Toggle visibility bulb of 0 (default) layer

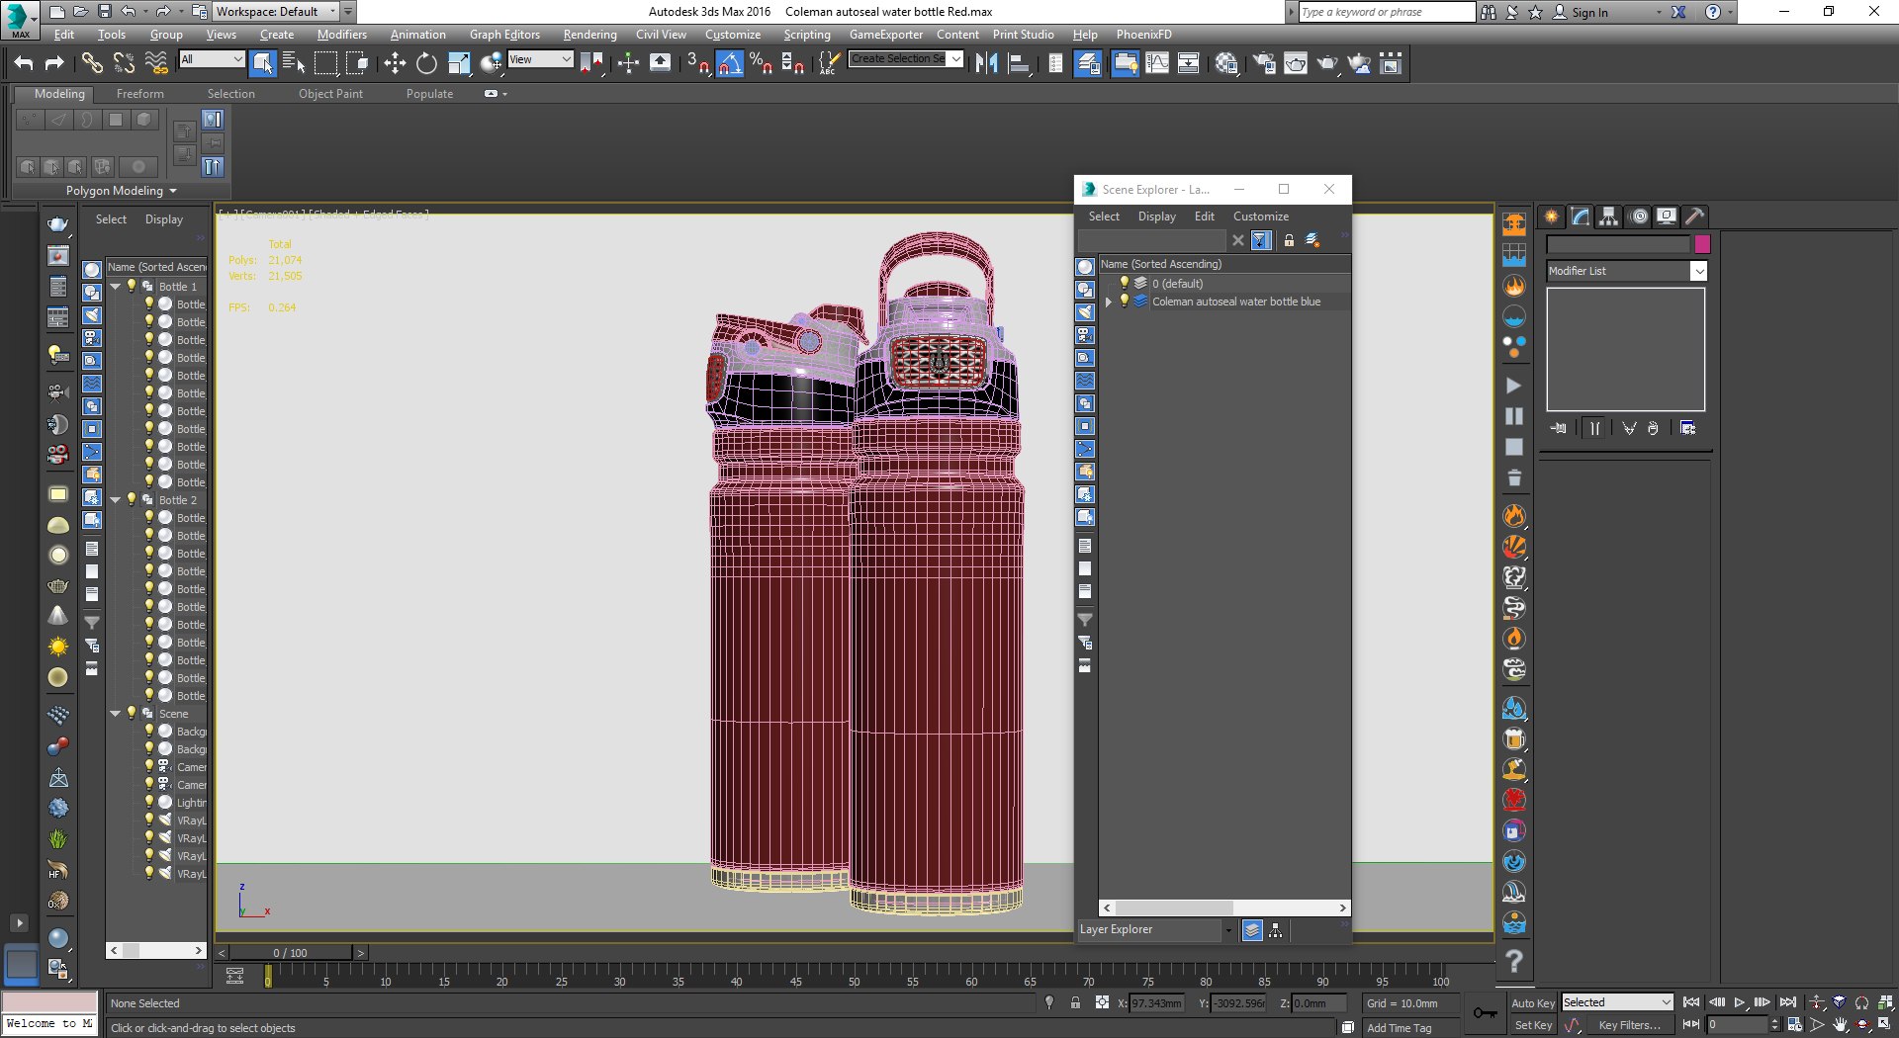(1124, 283)
